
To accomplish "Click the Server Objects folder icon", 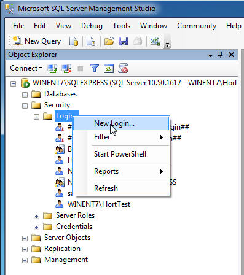I will click(x=36, y=238).
